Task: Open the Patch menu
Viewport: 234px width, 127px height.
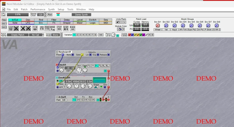Action: (24, 9)
